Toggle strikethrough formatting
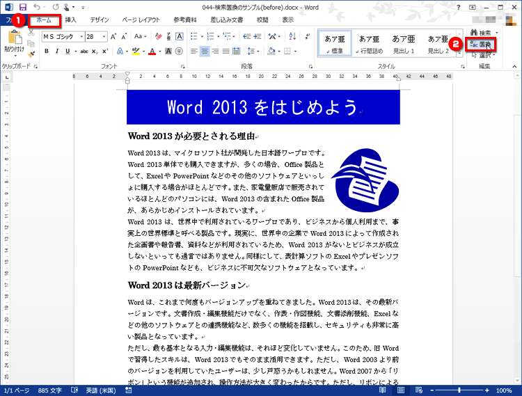The height and width of the screenshot is (396, 522). [84, 52]
